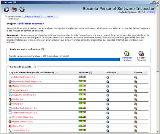Open the Trillian Basic 3.x entry
The height and width of the screenshot is (134, 160).
coord(20,130)
